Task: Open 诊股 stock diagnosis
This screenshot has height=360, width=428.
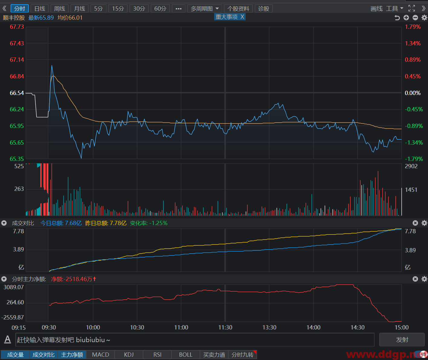Action: pyautogui.click(x=264, y=9)
